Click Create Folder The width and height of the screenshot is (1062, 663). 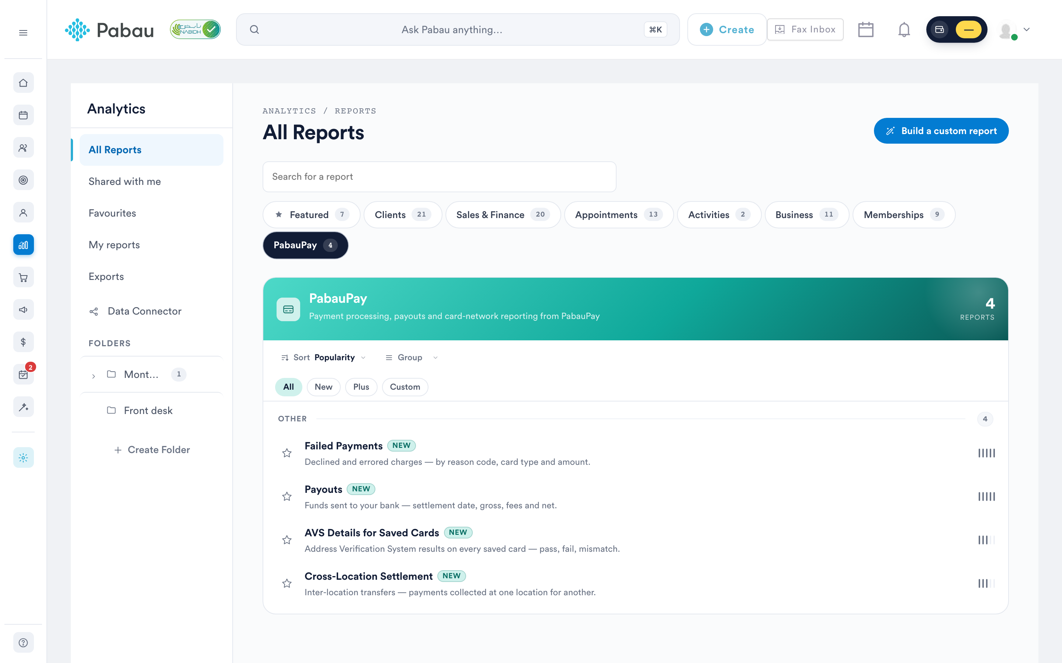pyautogui.click(x=152, y=450)
